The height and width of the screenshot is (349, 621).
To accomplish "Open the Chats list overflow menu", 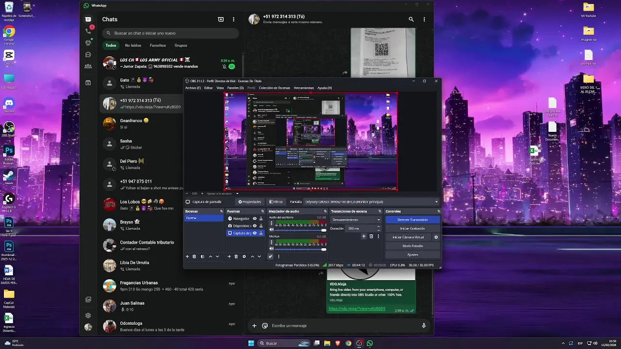I will click(x=233, y=19).
